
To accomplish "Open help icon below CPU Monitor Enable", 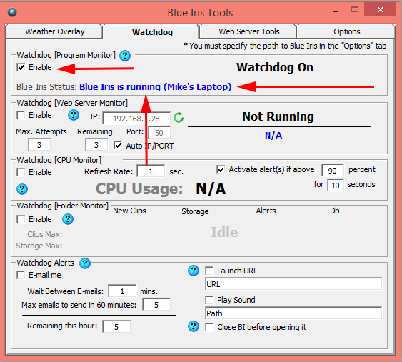I will click(22, 189).
